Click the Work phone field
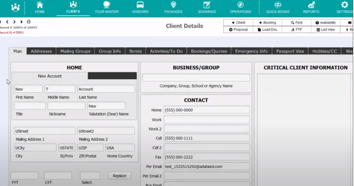This screenshot has height=186, width=354. click(206, 120)
